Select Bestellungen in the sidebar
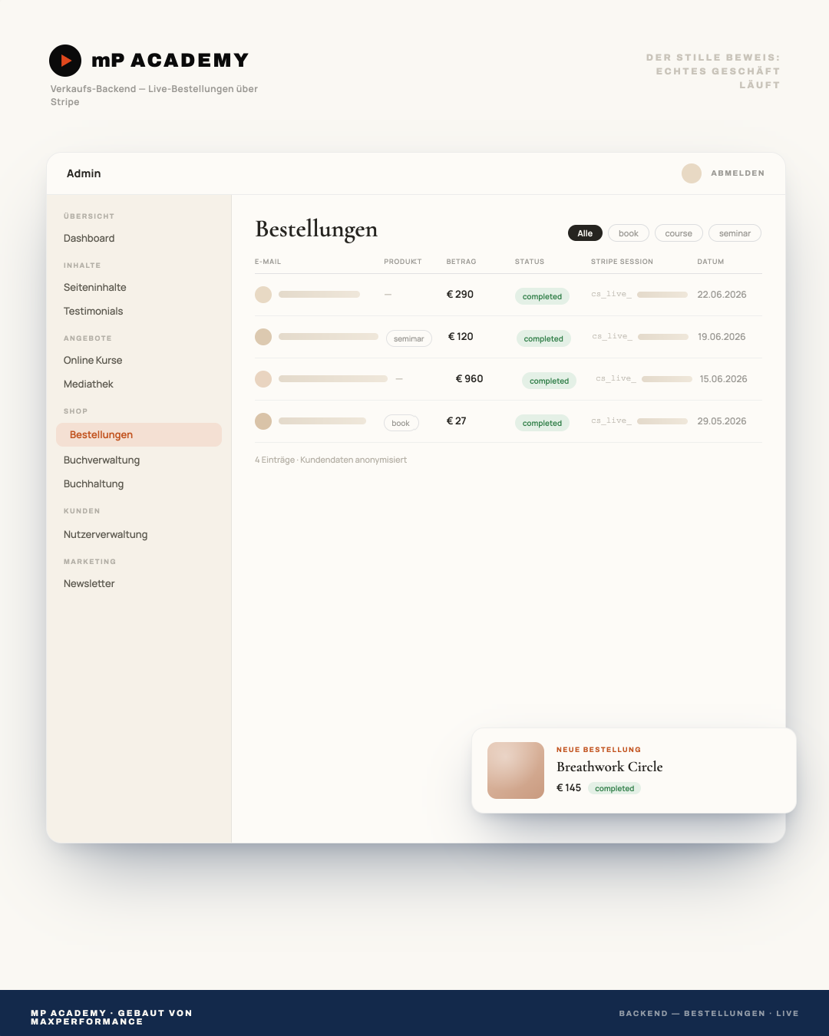829x1036 pixels. pos(139,434)
